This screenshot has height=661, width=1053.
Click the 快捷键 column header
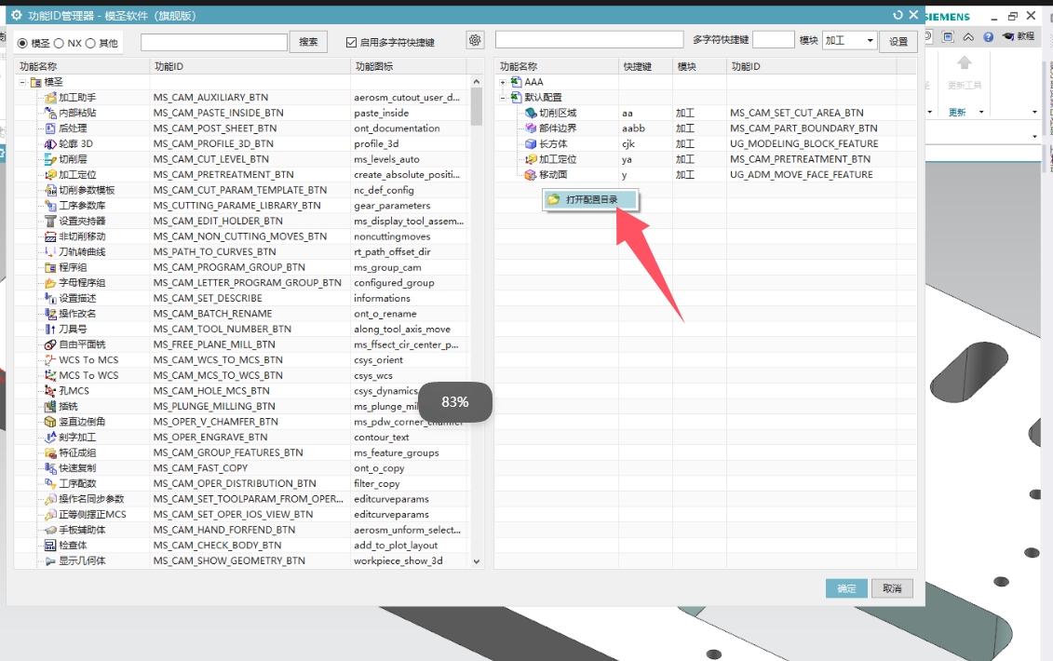point(644,66)
